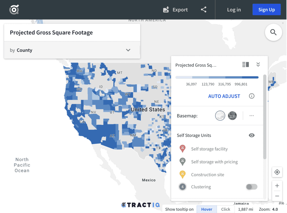Click the TractIQ logo
Viewport: 287px width, 213px height.
click(140, 205)
